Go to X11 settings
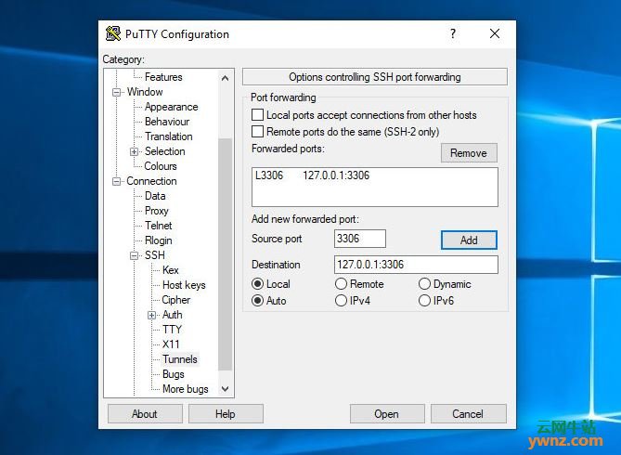The width and height of the screenshot is (621, 455). [171, 344]
